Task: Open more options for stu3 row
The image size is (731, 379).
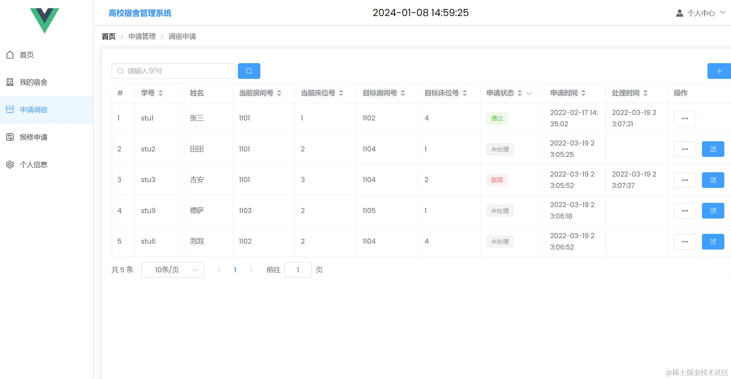Action: [x=685, y=180]
